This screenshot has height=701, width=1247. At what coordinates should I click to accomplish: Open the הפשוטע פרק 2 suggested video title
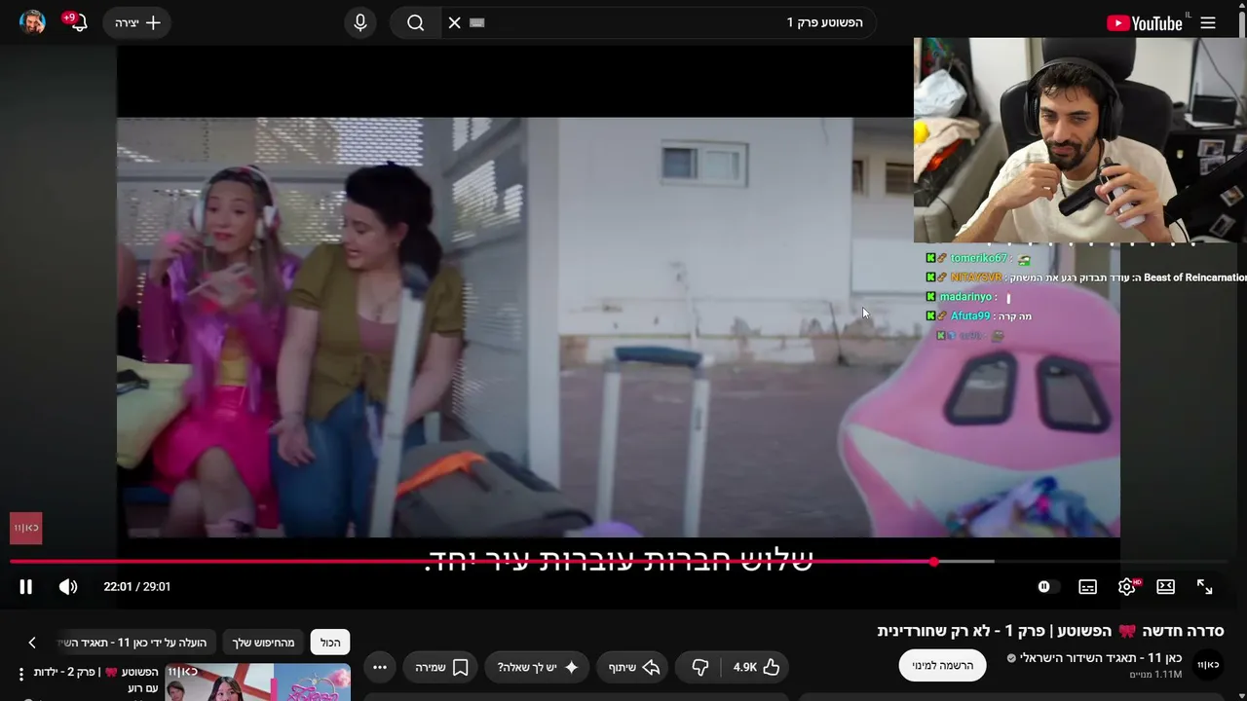coord(95,680)
